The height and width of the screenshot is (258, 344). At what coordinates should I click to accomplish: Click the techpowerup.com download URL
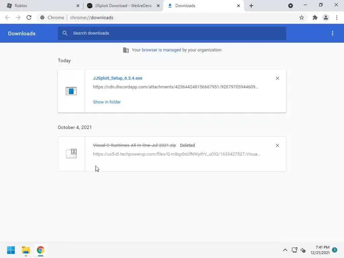(176, 154)
